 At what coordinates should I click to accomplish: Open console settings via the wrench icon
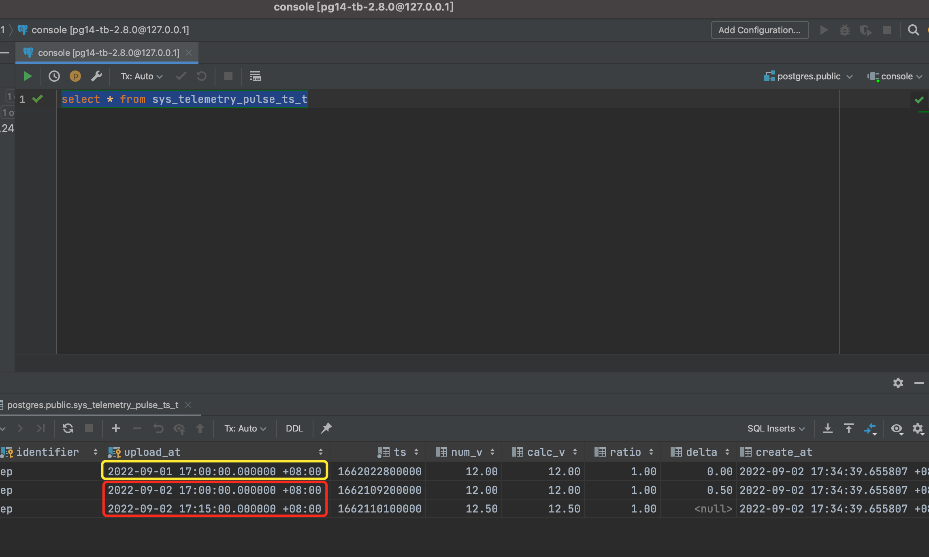pos(96,76)
